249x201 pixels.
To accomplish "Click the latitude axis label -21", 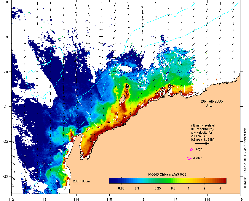I will point(5,106).
